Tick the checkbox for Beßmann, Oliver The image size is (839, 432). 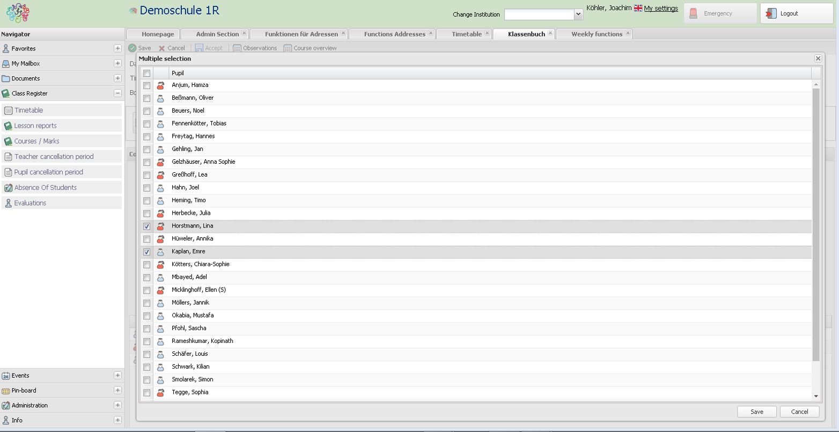pyautogui.click(x=146, y=98)
